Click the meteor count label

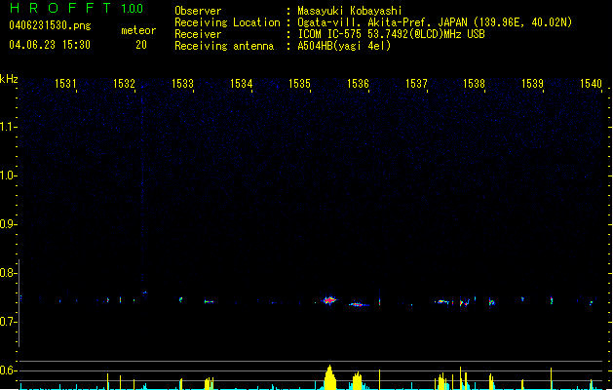[138, 30]
